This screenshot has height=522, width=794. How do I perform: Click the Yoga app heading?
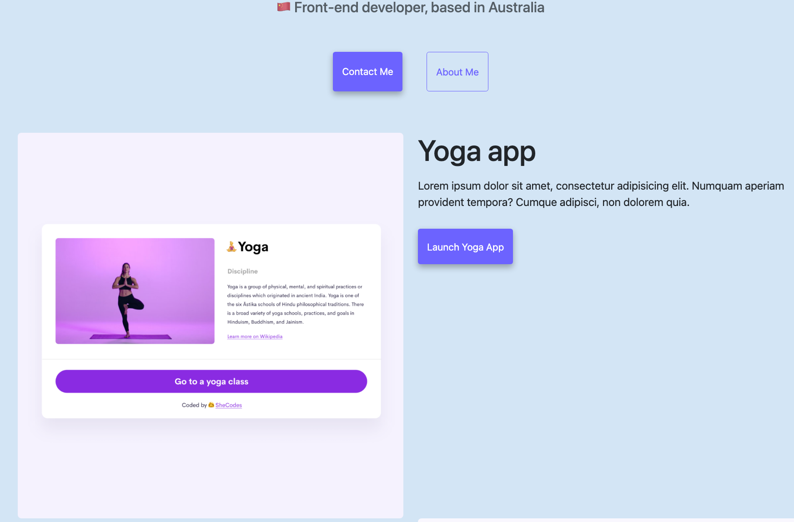click(x=477, y=151)
